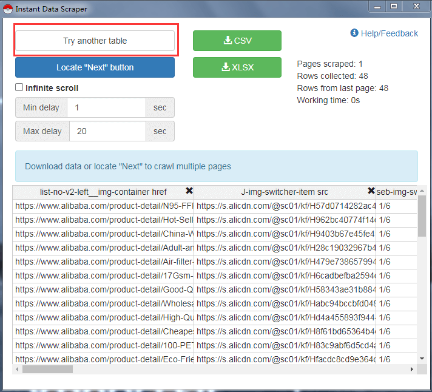Click the Instant Data Scraper pokeball icon

tap(8, 9)
